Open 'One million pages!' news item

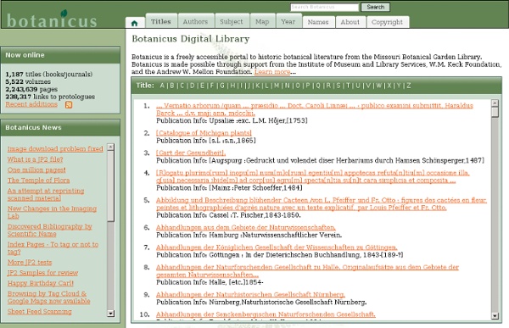[x=36, y=170]
